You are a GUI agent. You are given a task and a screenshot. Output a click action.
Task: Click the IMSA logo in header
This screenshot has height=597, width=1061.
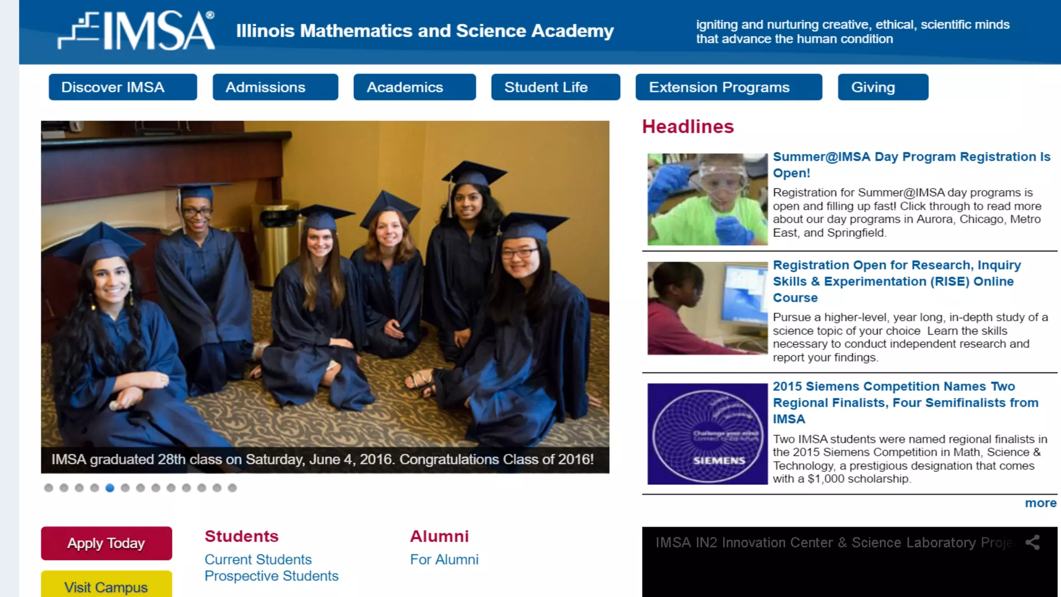click(x=136, y=31)
